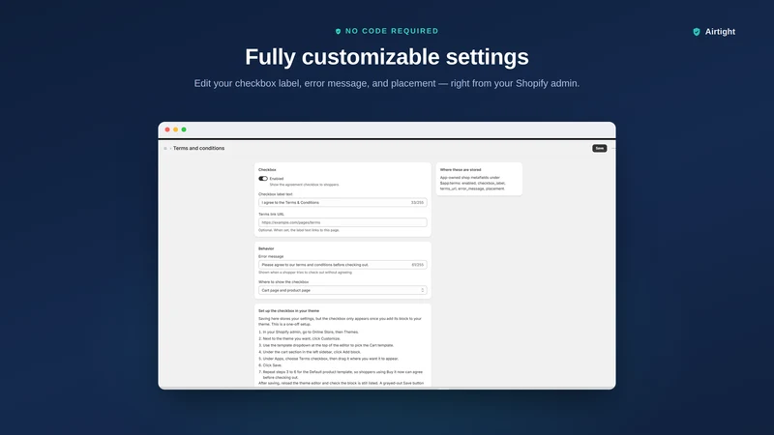
Task: Click the shield icon beside NO CODE REQUIRED
Action: (x=338, y=31)
